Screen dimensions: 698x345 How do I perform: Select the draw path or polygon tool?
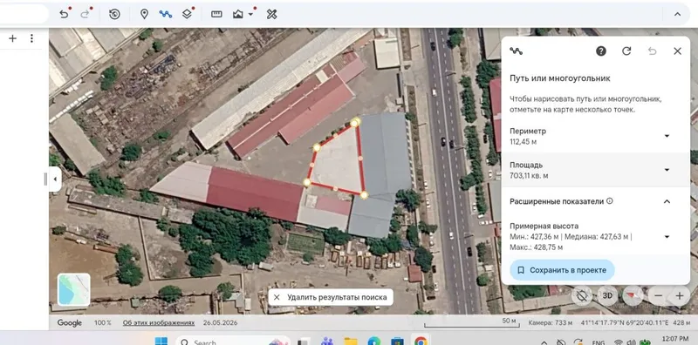pos(166,14)
